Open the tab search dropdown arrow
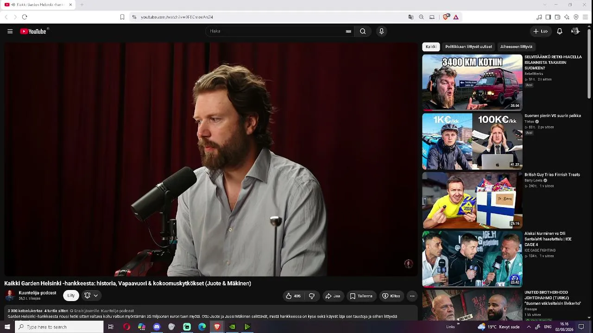The width and height of the screenshot is (593, 333). (544, 5)
